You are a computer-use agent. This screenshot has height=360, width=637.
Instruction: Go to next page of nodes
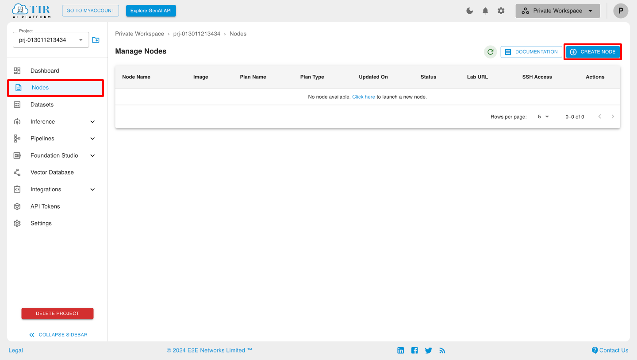pyautogui.click(x=613, y=116)
